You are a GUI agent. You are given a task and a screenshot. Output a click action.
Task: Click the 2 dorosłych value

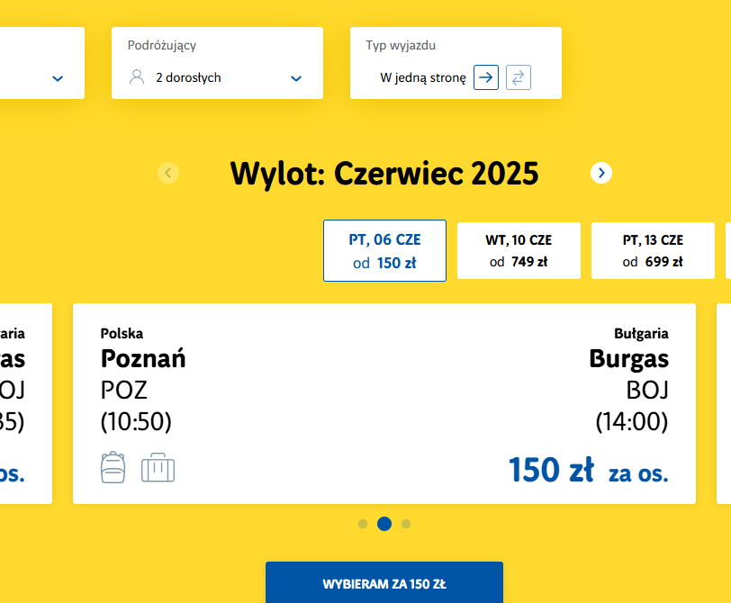point(188,77)
